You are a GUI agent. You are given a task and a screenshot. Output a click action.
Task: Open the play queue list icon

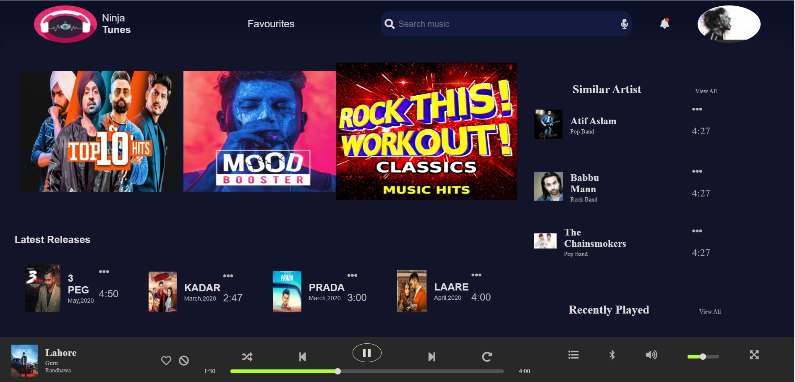pos(573,355)
